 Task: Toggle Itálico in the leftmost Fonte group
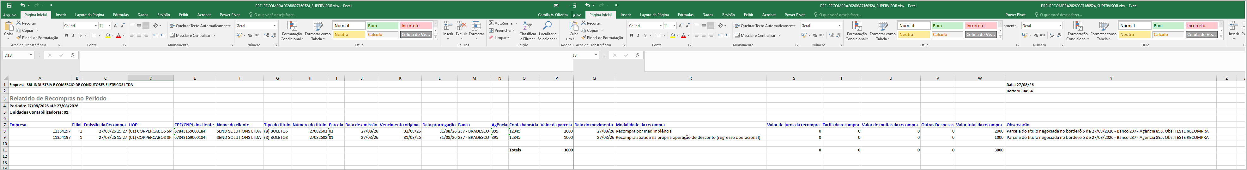click(74, 35)
